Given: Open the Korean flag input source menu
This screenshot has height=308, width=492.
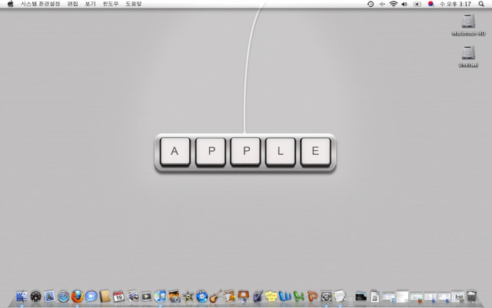Looking at the screenshot, I should 430,4.
